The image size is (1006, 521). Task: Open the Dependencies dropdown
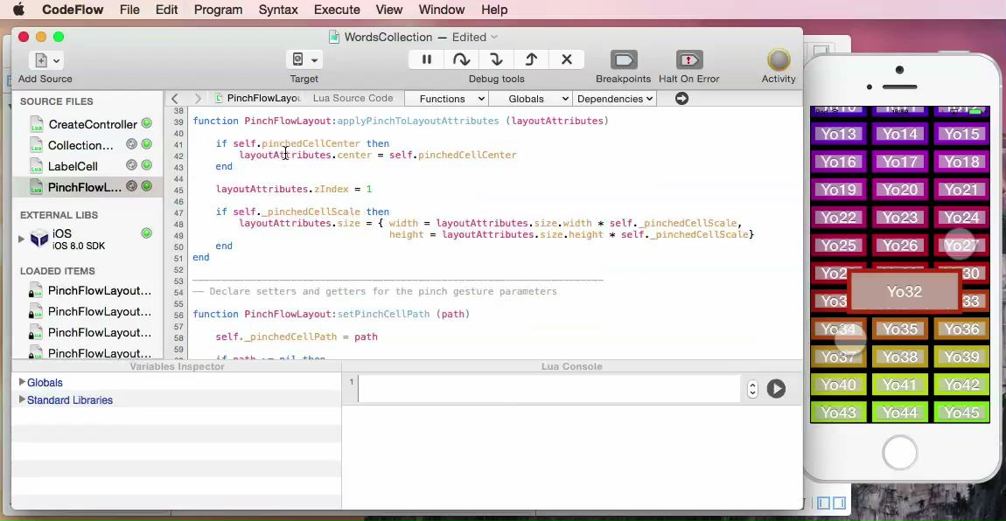[614, 99]
